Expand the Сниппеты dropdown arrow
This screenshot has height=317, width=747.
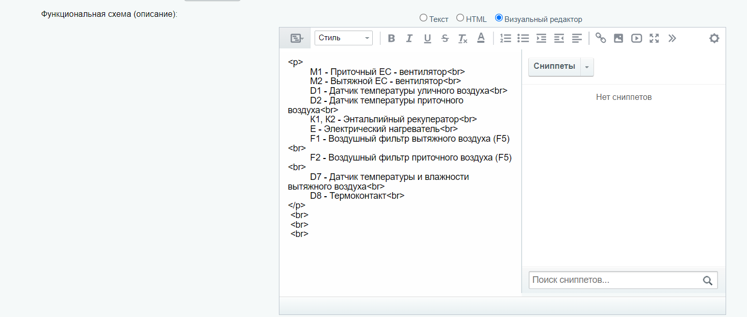[x=587, y=67]
